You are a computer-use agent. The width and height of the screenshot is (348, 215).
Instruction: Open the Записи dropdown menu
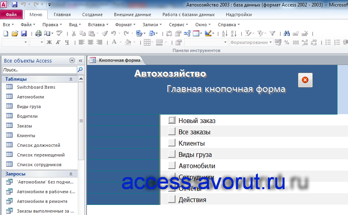(152, 25)
